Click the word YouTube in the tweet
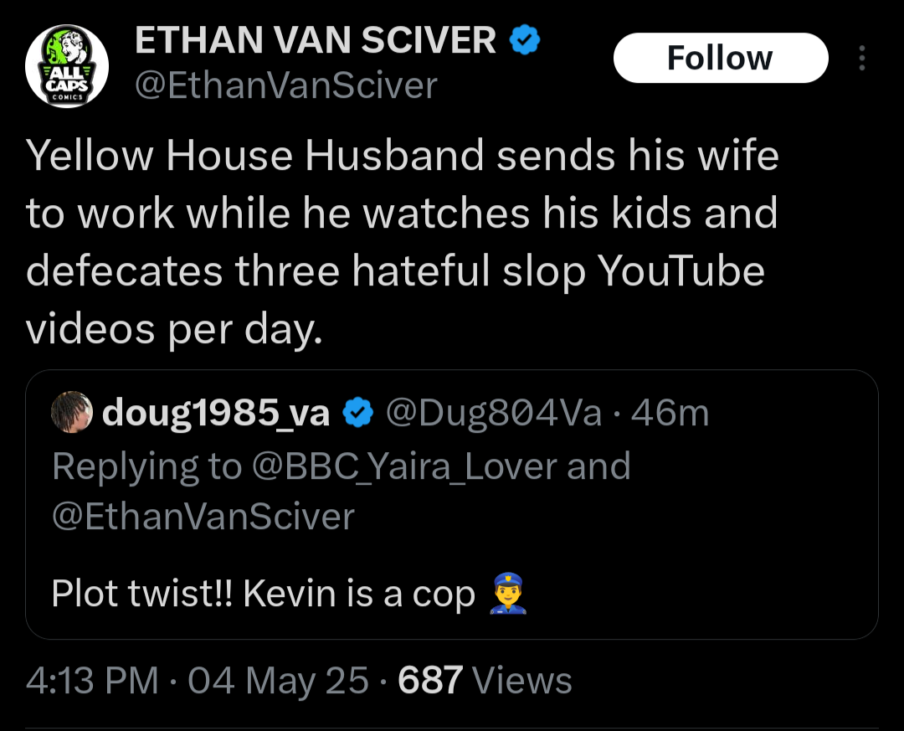This screenshot has height=731, width=904. [x=681, y=271]
